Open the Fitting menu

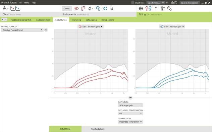[26, 3]
